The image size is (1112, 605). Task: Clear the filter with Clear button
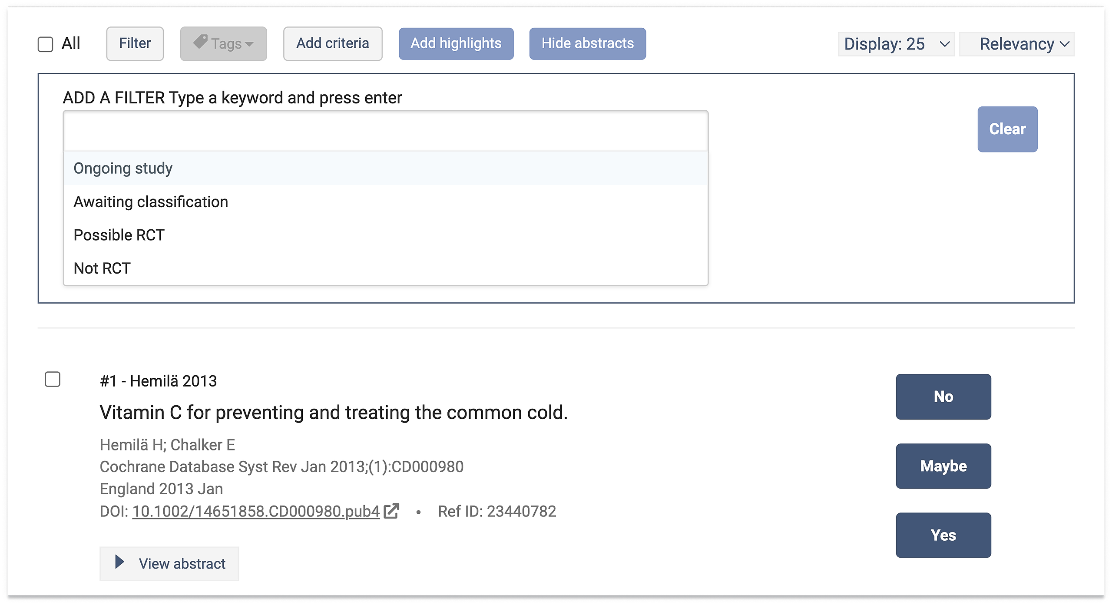click(x=1007, y=129)
